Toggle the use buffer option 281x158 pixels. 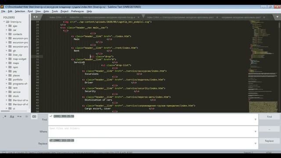[34, 117]
